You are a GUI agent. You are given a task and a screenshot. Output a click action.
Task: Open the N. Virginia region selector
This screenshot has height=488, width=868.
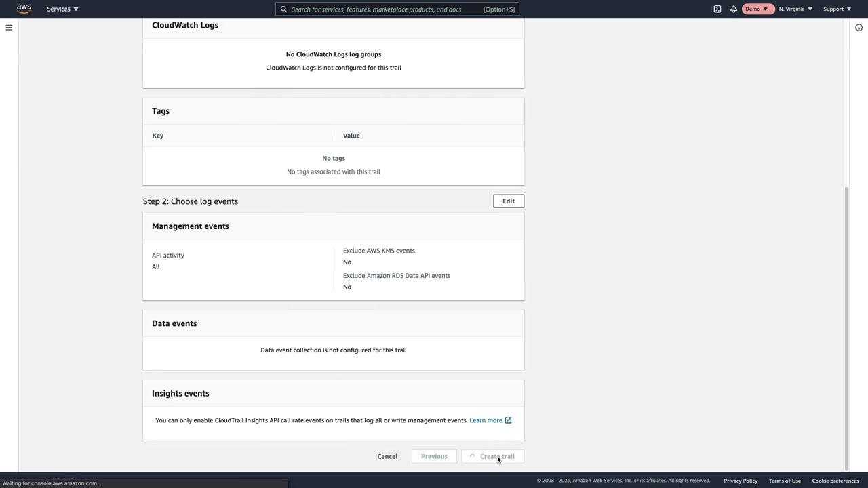(x=795, y=9)
